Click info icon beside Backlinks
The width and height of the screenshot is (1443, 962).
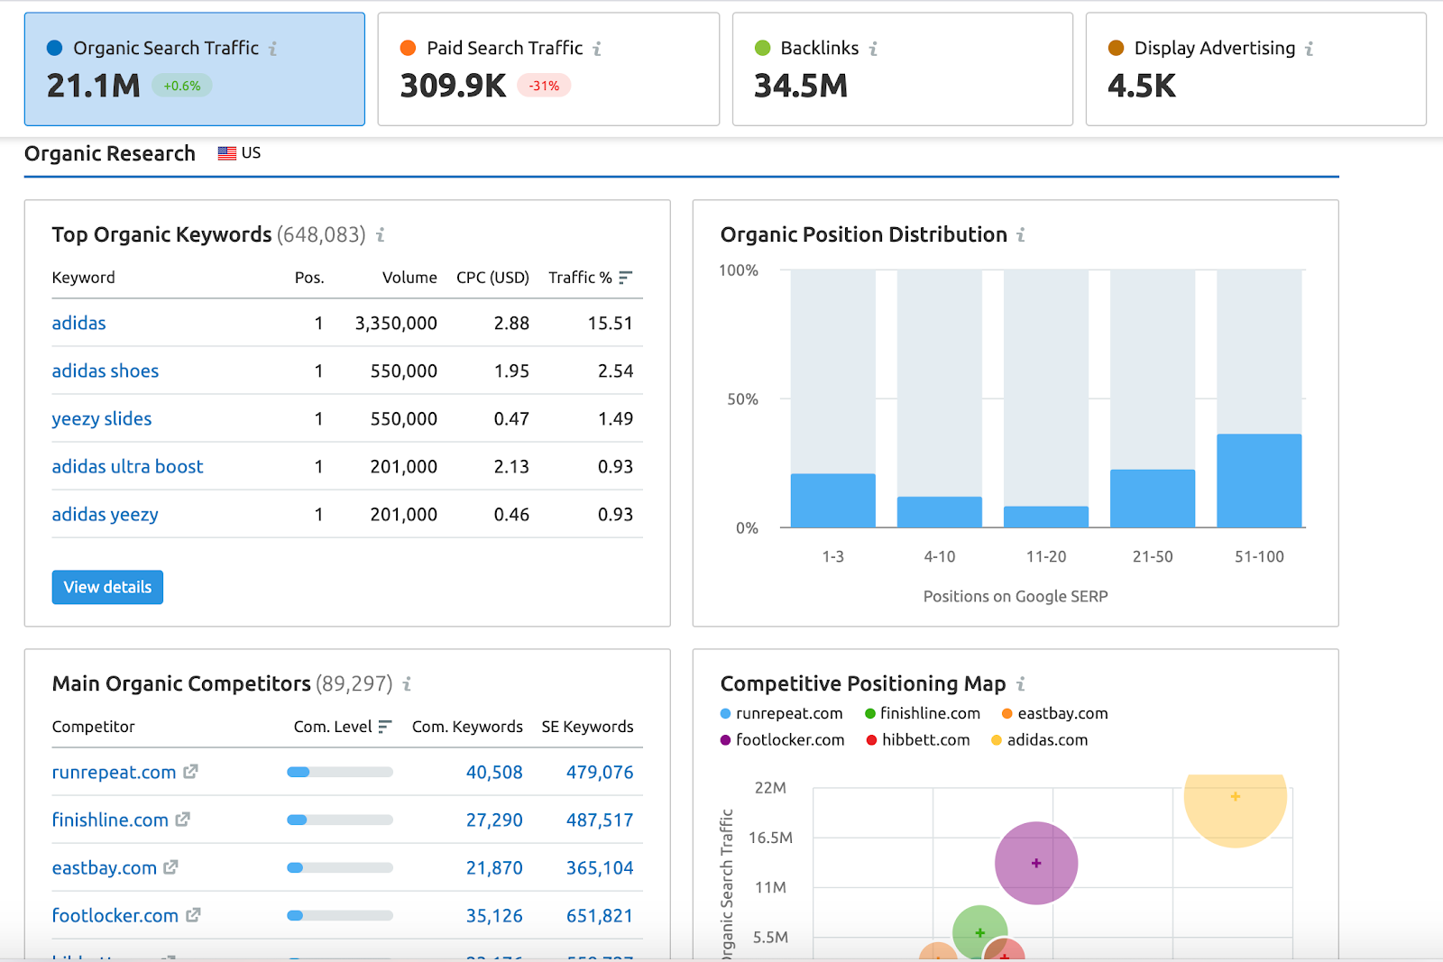873,49
